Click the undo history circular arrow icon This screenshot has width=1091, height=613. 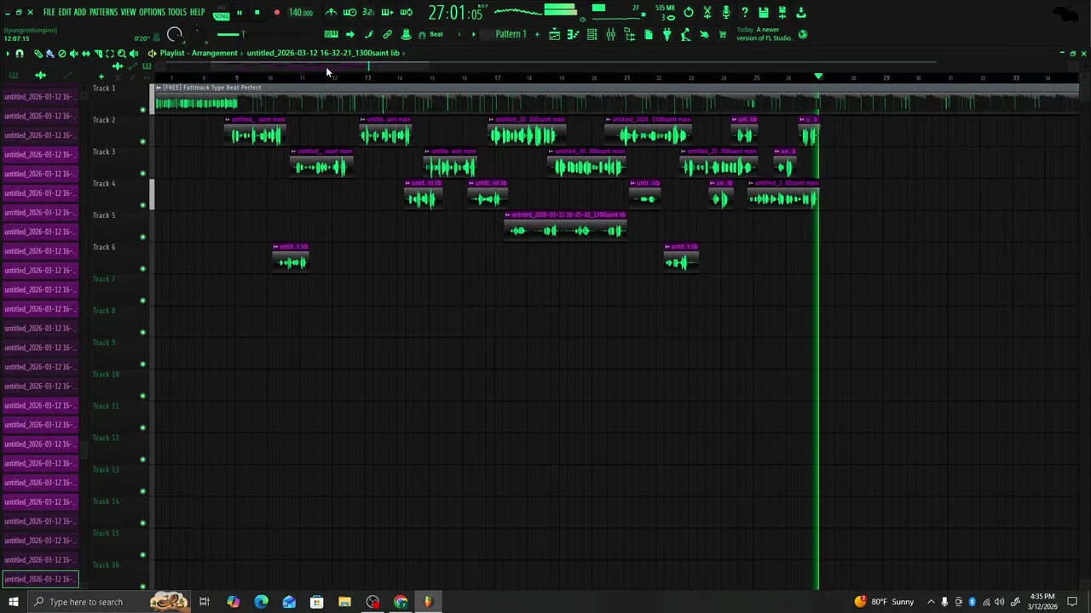coord(688,13)
